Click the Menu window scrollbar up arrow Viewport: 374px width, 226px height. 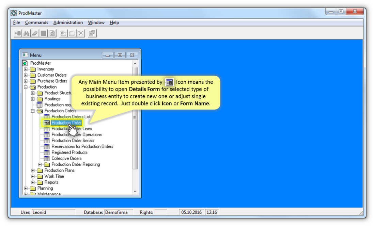135,63
